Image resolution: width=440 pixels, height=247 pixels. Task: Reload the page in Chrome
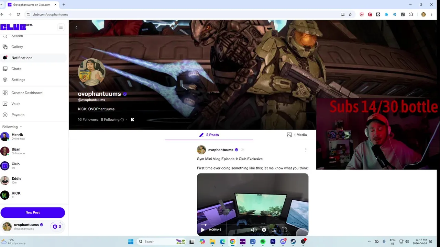(18, 14)
